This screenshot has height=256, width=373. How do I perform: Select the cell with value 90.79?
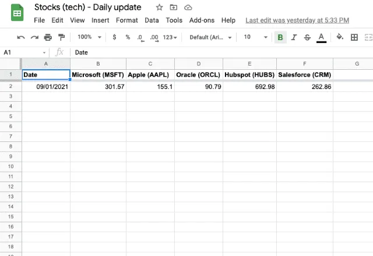[199, 87]
